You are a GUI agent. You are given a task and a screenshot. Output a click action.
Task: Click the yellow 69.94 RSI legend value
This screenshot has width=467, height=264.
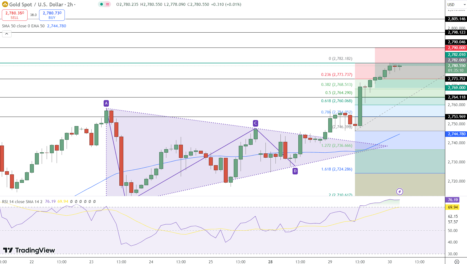pyautogui.click(x=63, y=201)
